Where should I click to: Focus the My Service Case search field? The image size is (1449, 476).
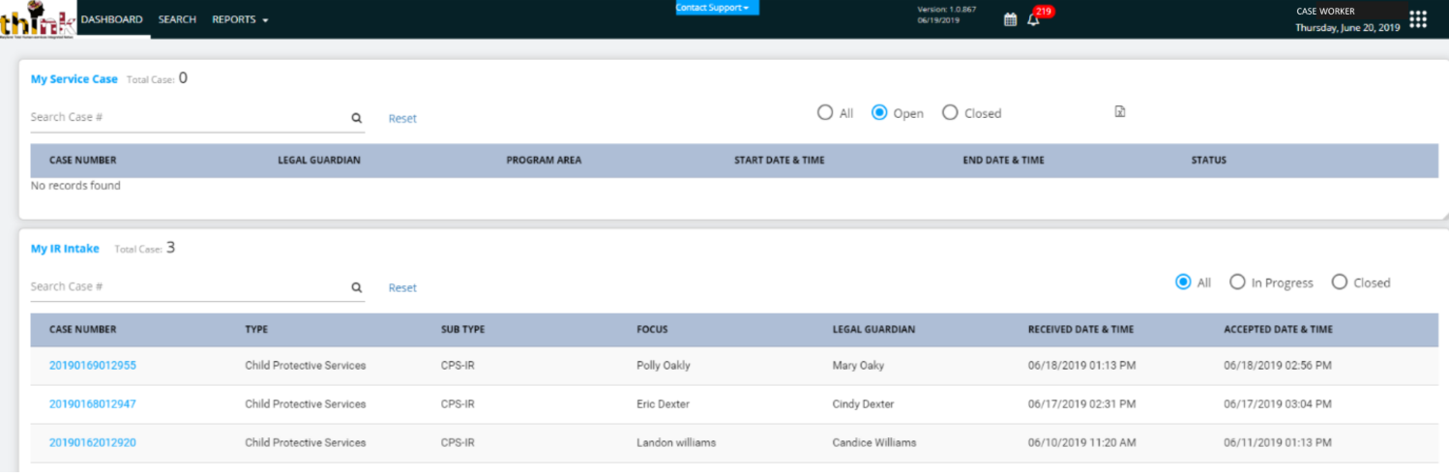[x=189, y=118]
